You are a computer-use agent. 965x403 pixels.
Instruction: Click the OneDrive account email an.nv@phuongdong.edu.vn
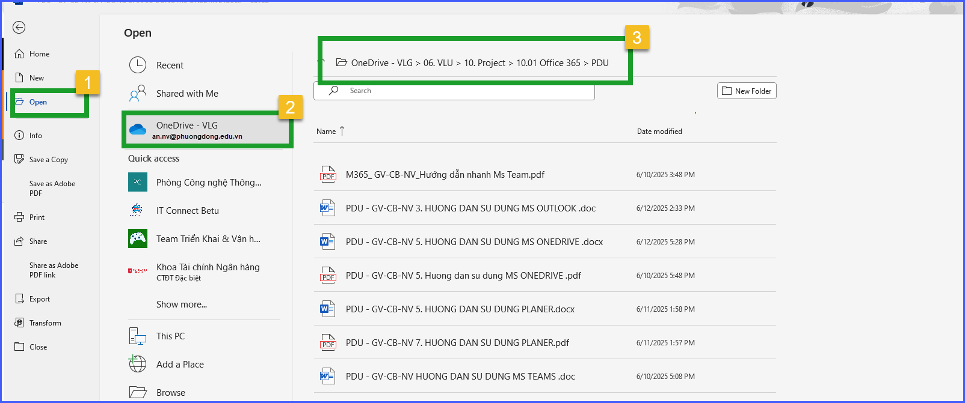(197, 136)
